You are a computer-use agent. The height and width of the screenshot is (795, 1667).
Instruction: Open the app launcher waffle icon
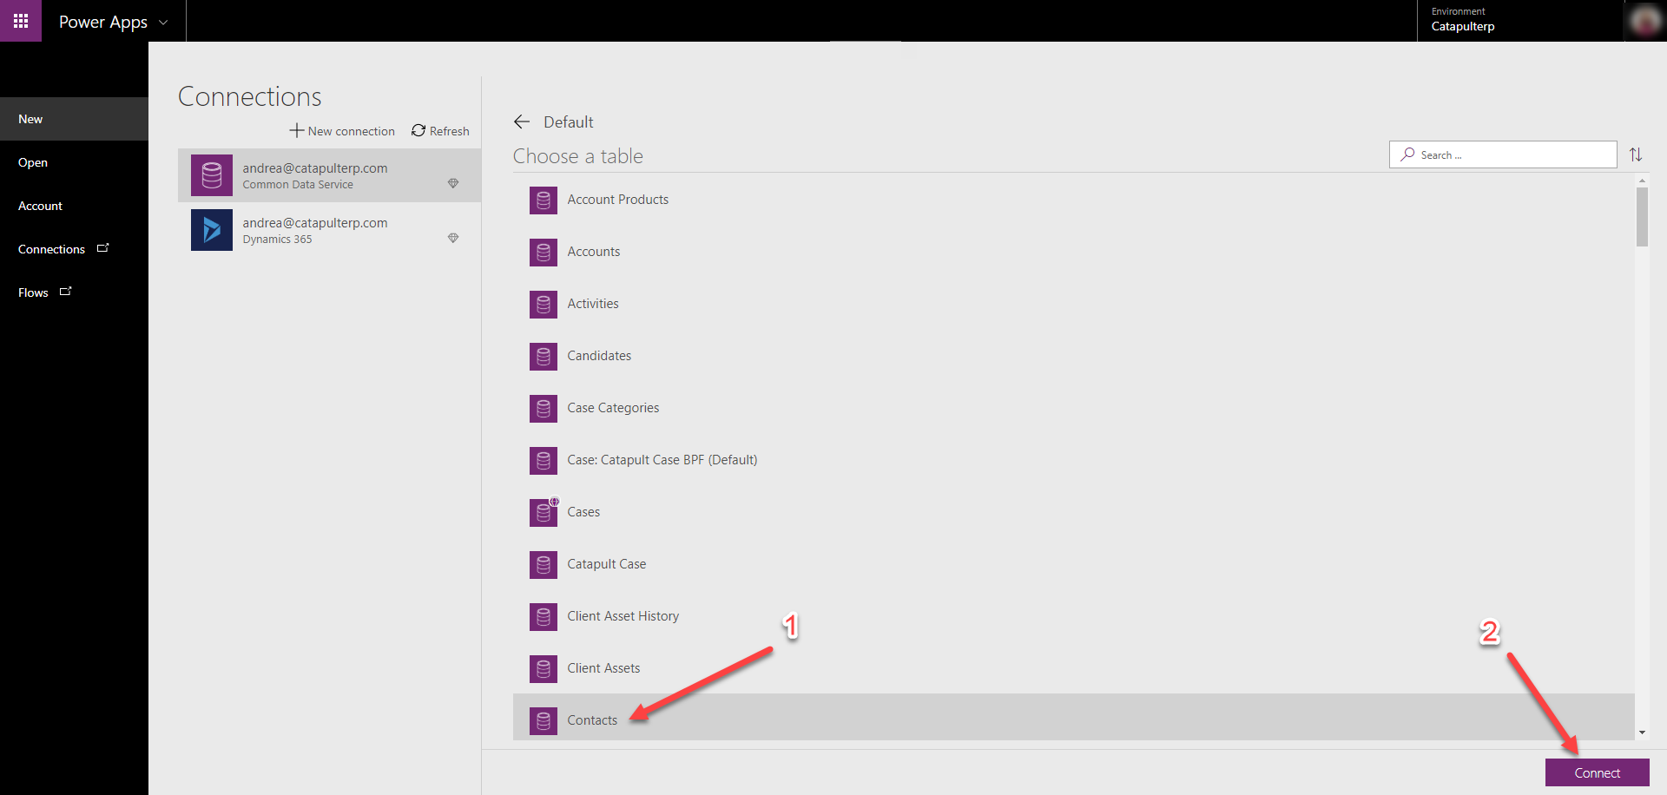click(x=21, y=21)
